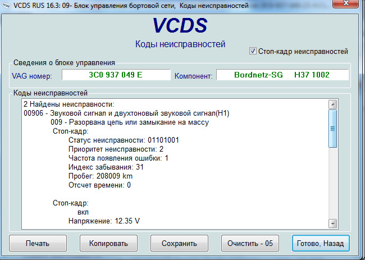
Task: Click the Очистить - 05 button
Action: pyautogui.click(x=250, y=243)
